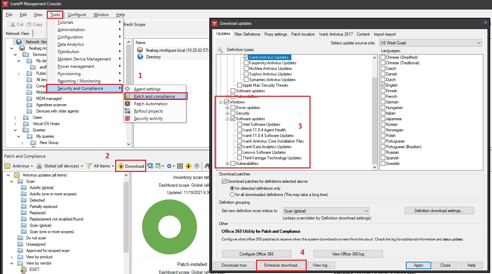Open the 'Scan (global)' definition scan dropdown
The image size is (492, 274).
[326, 211]
